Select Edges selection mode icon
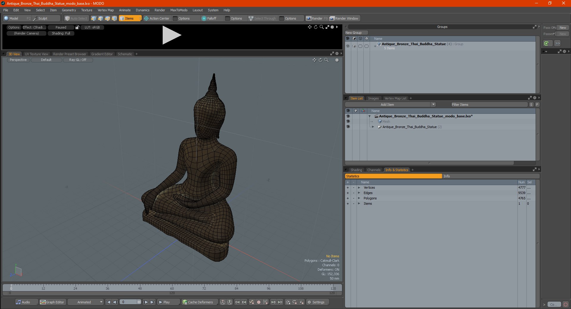This screenshot has width=571, height=309. point(101,18)
